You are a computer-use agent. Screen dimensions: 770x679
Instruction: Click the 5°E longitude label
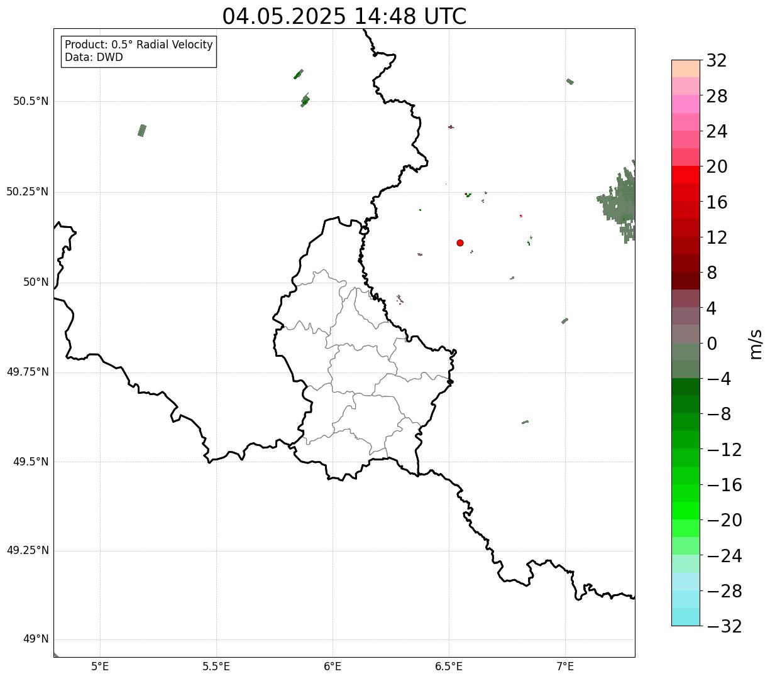100,666
